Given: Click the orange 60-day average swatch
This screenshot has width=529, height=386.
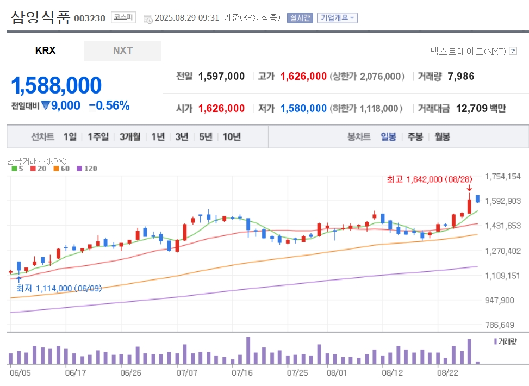Looking at the screenshot, I should (56, 169).
